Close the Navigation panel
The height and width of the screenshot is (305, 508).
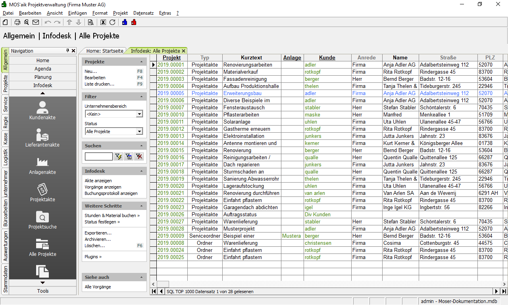(73, 51)
